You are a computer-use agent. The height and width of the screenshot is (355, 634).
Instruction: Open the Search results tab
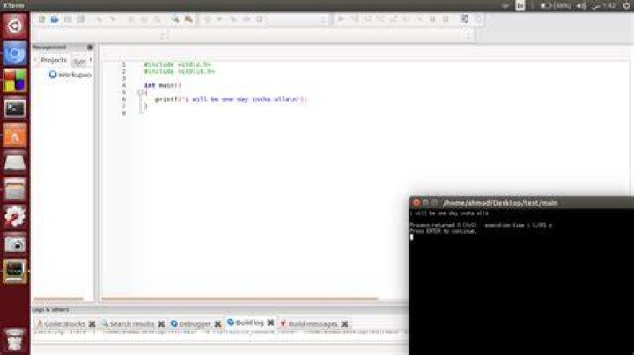[128, 323]
